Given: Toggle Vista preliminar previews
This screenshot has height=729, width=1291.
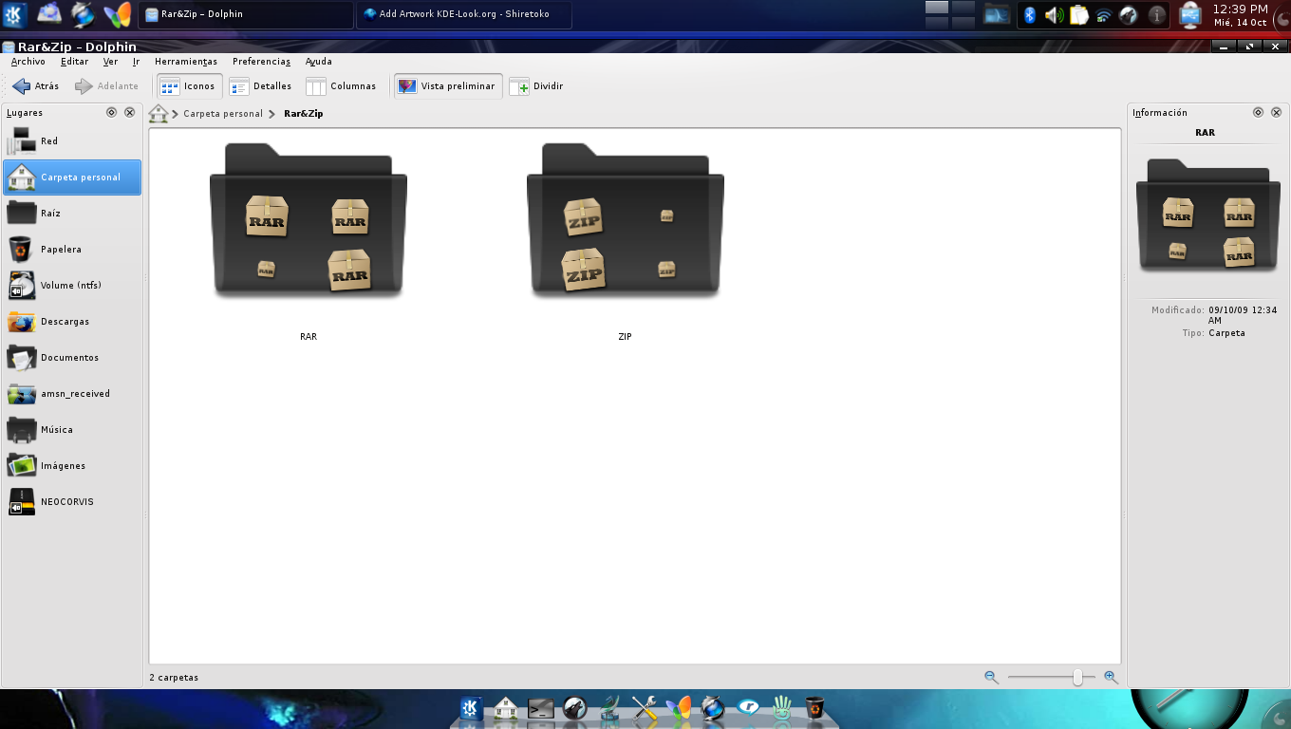Looking at the screenshot, I should [x=447, y=86].
